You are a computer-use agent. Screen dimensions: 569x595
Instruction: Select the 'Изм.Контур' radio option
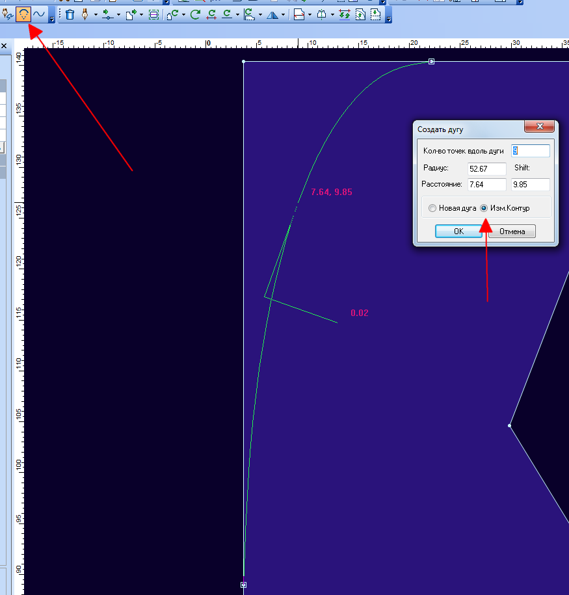point(484,208)
